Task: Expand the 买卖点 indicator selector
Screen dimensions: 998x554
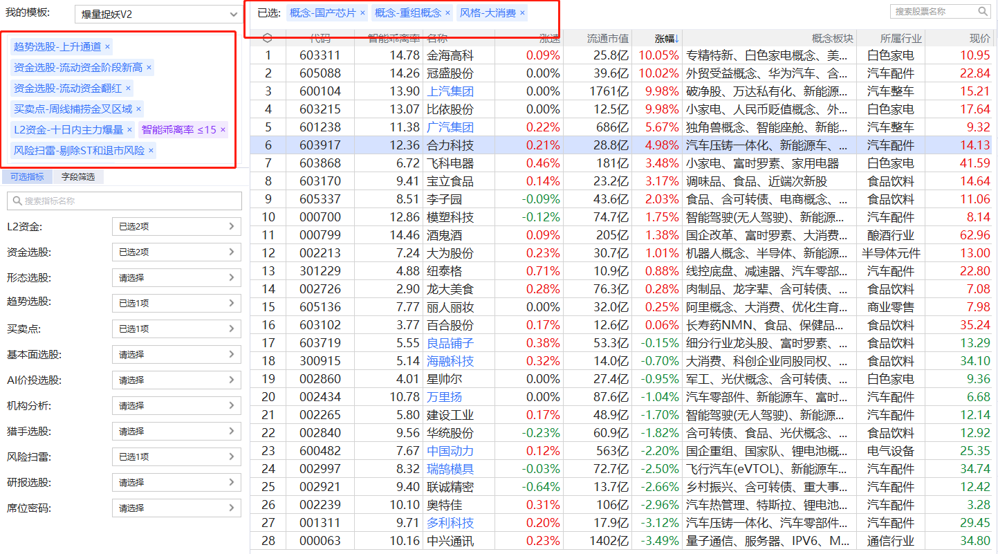Action: [x=176, y=329]
